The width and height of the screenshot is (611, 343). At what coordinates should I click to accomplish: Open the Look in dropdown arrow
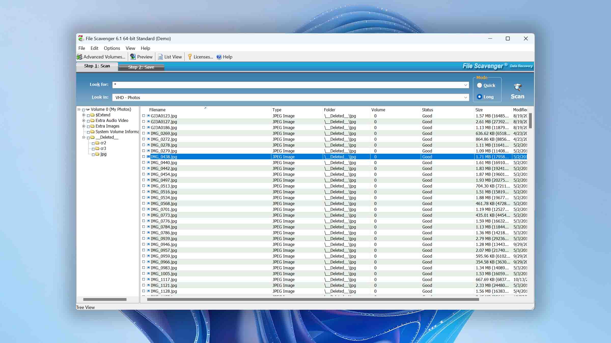tap(466, 98)
